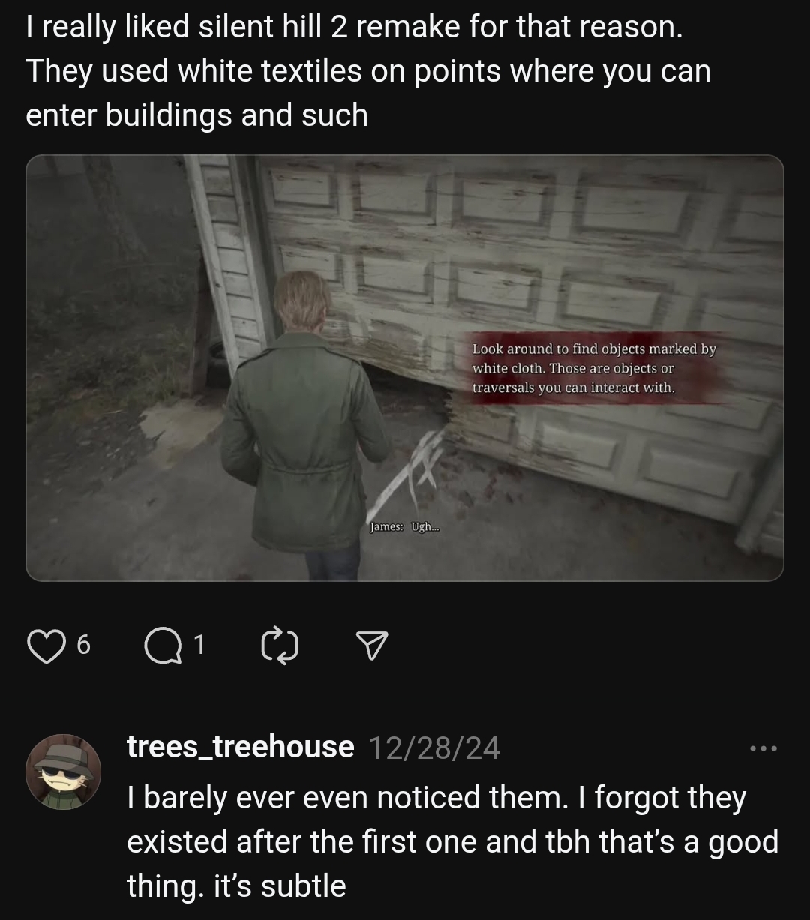Tap the 'it's subtle' line of the reply
This screenshot has height=920, width=810.
coord(280,886)
